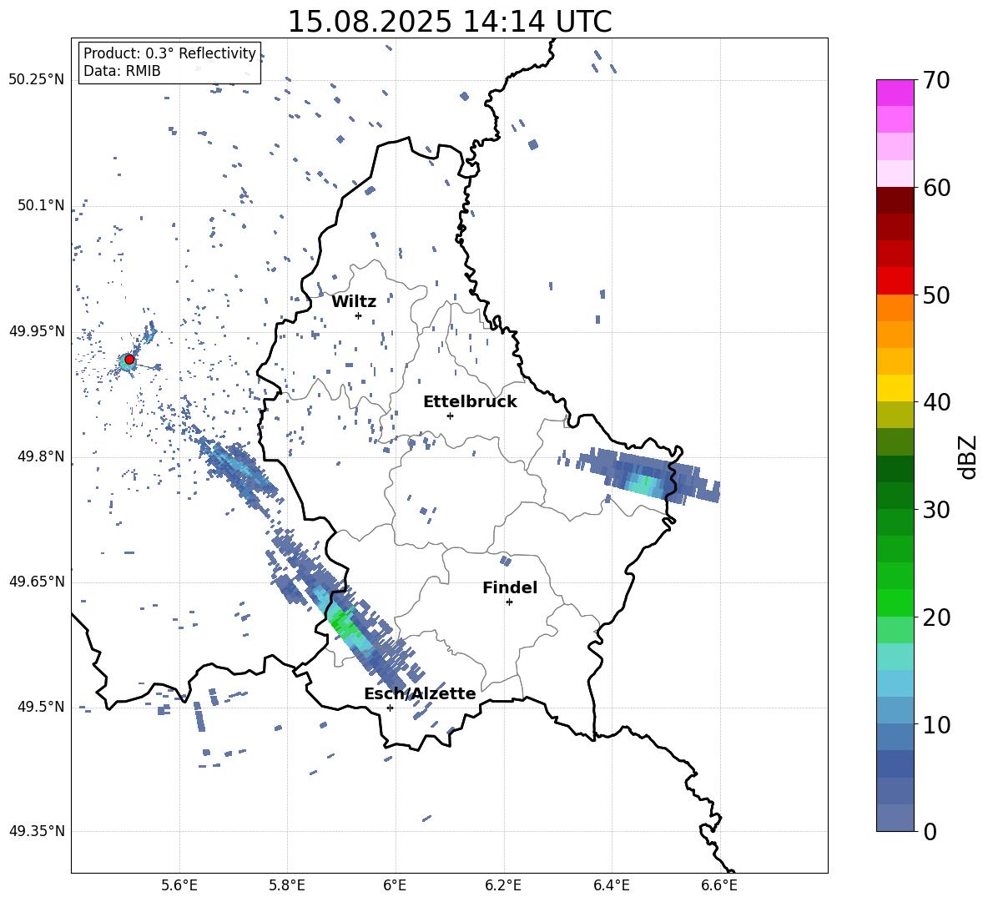The image size is (988, 902).
Task: Click the 20 value on the colorbar
Action: (935, 617)
